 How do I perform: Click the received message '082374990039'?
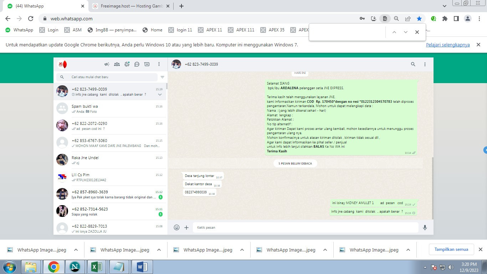tap(199, 192)
